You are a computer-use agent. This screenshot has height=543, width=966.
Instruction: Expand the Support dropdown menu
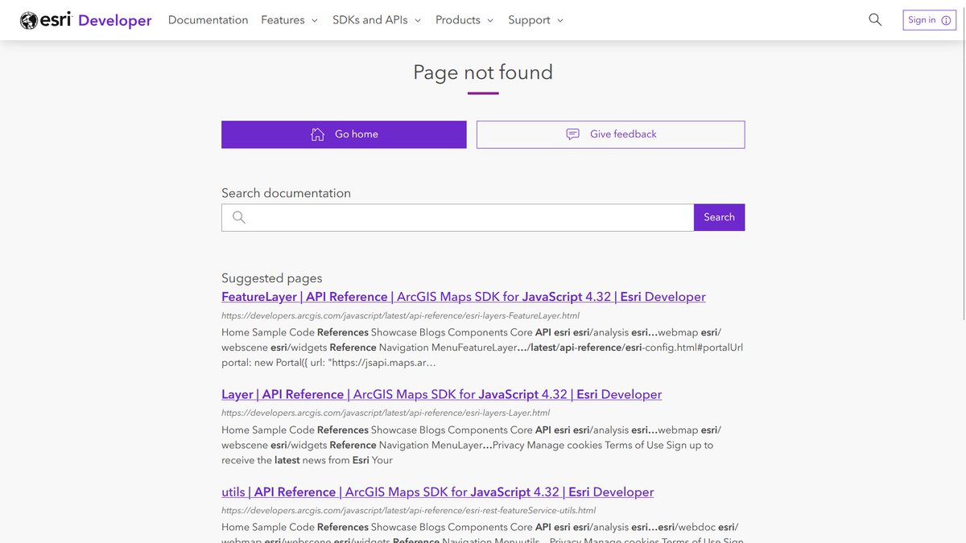(x=536, y=20)
